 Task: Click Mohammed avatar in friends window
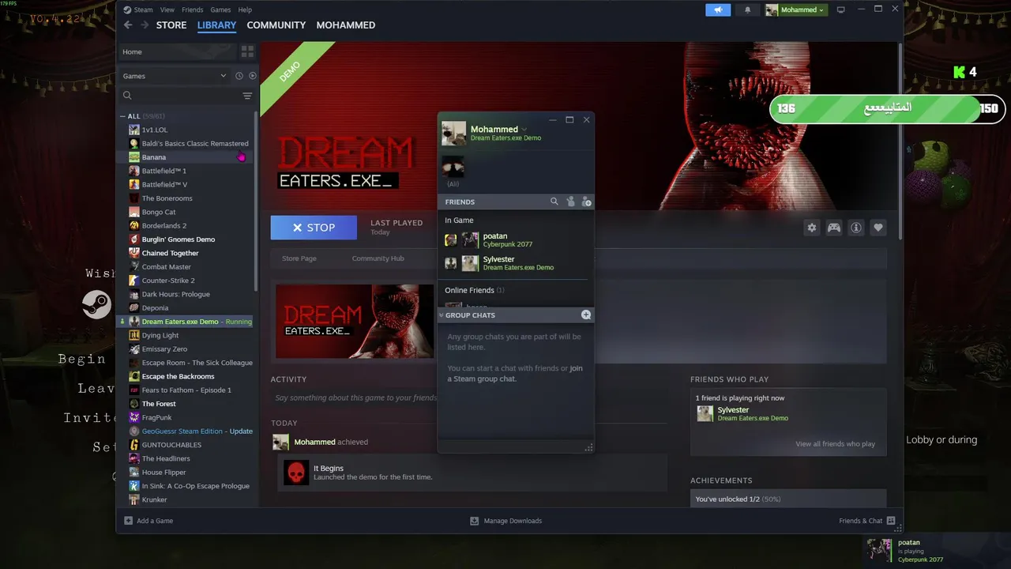(x=453, y=134)
